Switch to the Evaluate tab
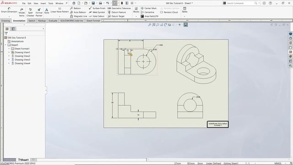293x165 pixels. [x=53, y=21]
